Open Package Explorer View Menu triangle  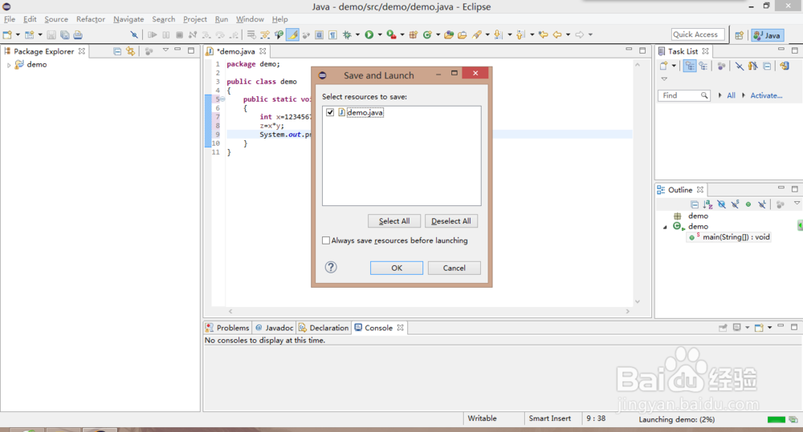[x=165, y=50]
